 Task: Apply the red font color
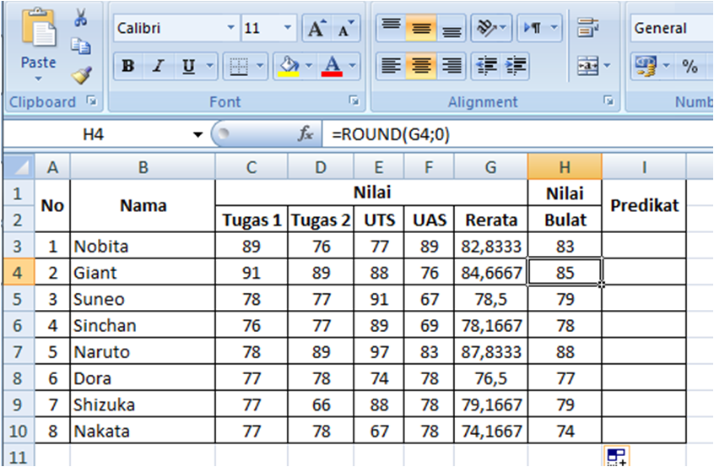[x=332, y=66]
